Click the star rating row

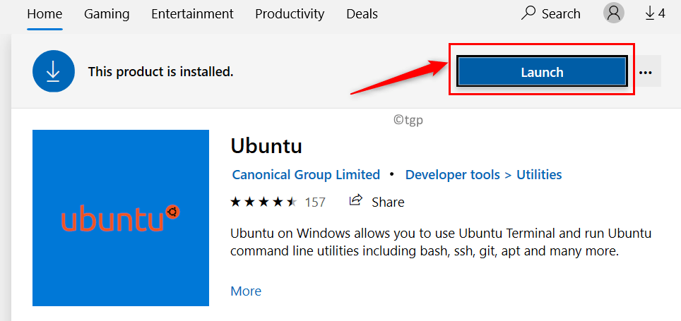coord(263,202)
